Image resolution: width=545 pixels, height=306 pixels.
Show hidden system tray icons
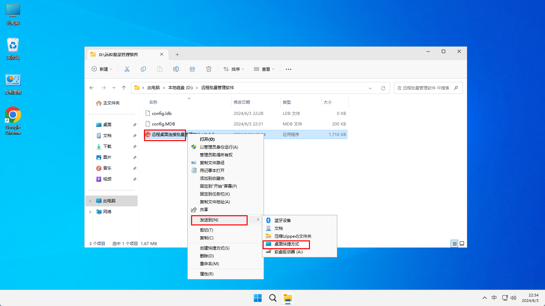[485, 298]
